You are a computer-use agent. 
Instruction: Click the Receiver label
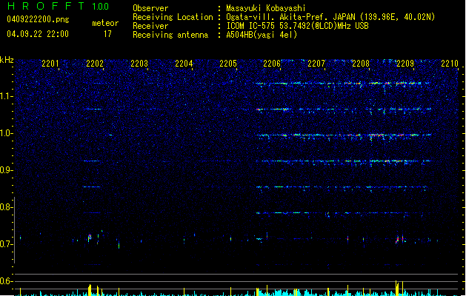tap(150, 26)
